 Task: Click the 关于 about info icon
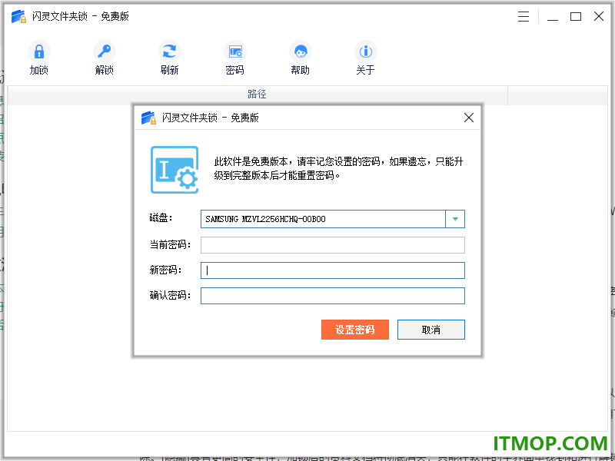pos(366,51)
